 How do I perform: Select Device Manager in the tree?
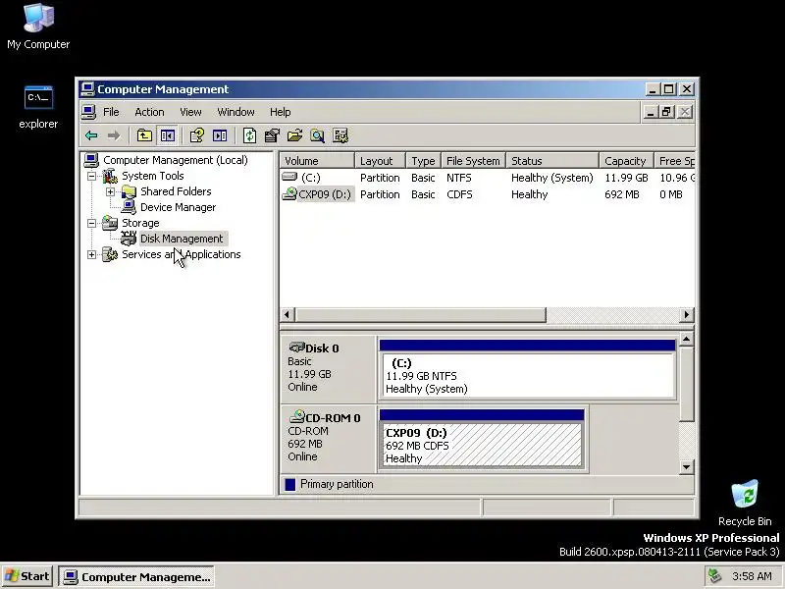coord(179,207)
